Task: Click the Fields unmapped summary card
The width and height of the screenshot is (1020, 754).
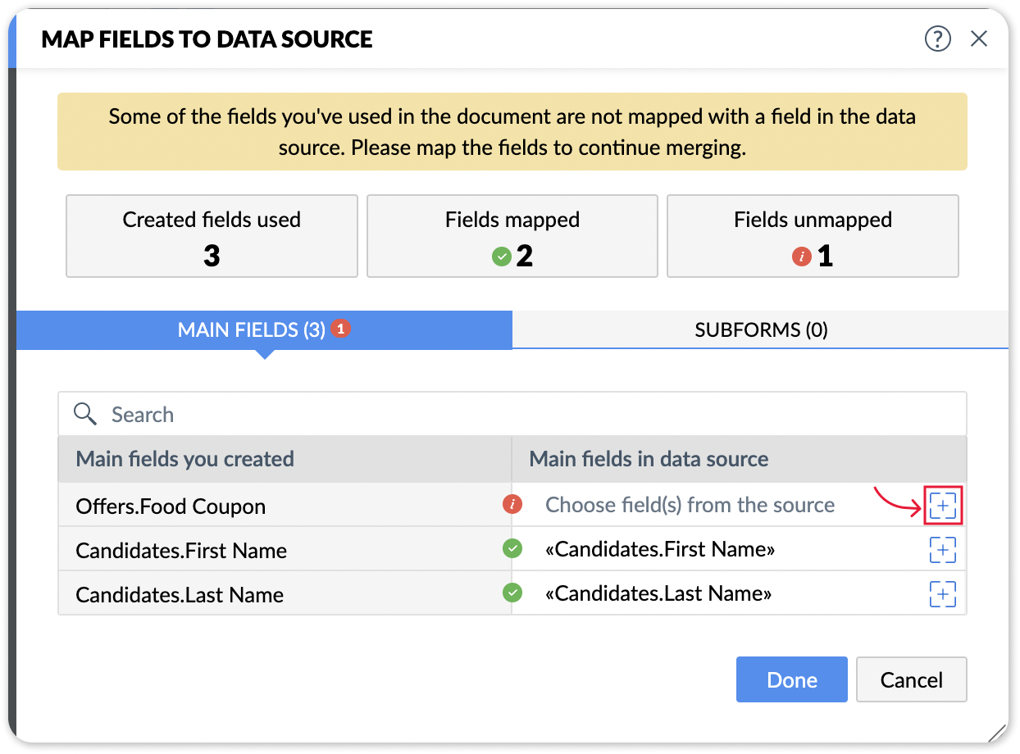Action: (x=813, y=236)
